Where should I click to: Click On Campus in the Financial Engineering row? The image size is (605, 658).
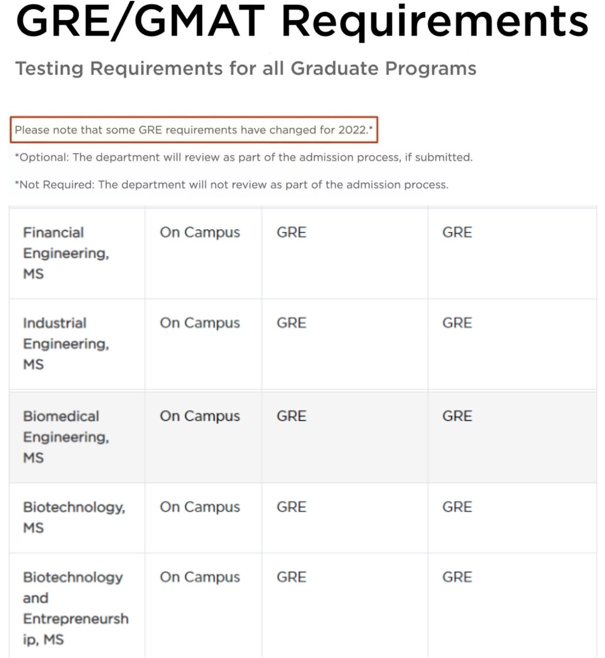tap(200, 232)
